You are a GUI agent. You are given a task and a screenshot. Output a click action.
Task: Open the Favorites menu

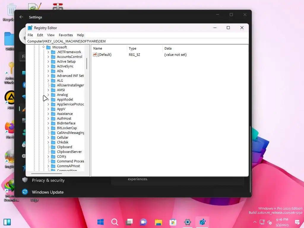(66, 35)
